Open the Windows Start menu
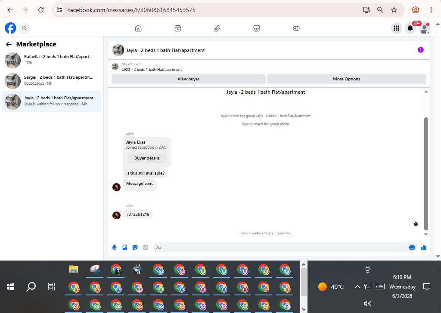Screen dimensions: 441x313 tap(10, 287)
